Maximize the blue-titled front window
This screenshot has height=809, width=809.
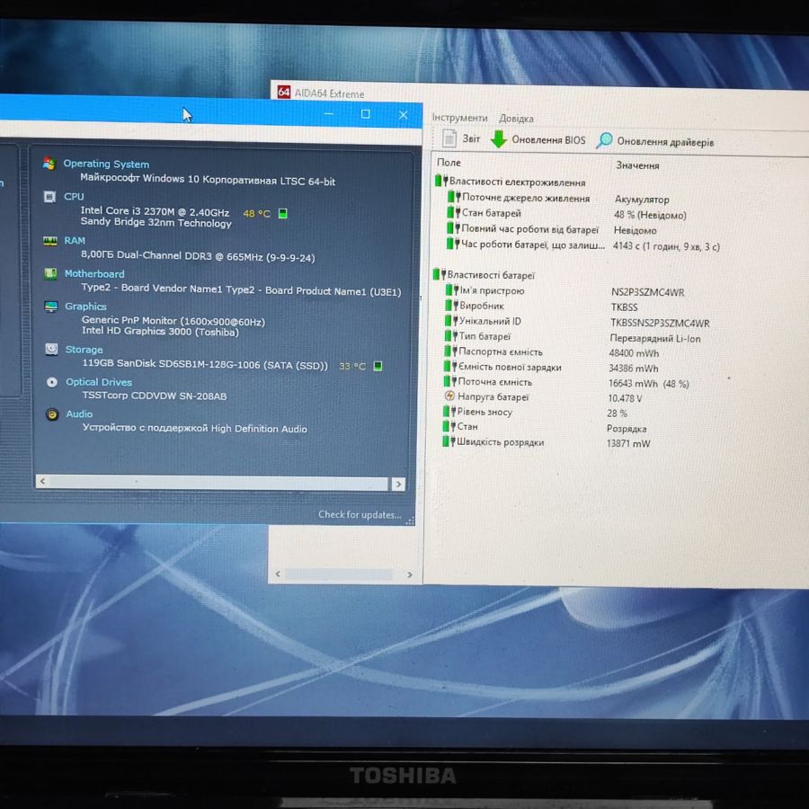tap(365, 114)
